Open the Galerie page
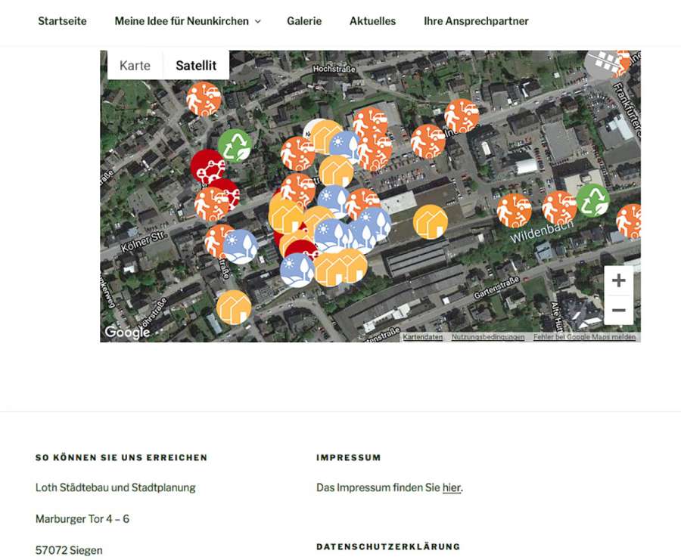 pyautogui.click(x=304, y=21)
